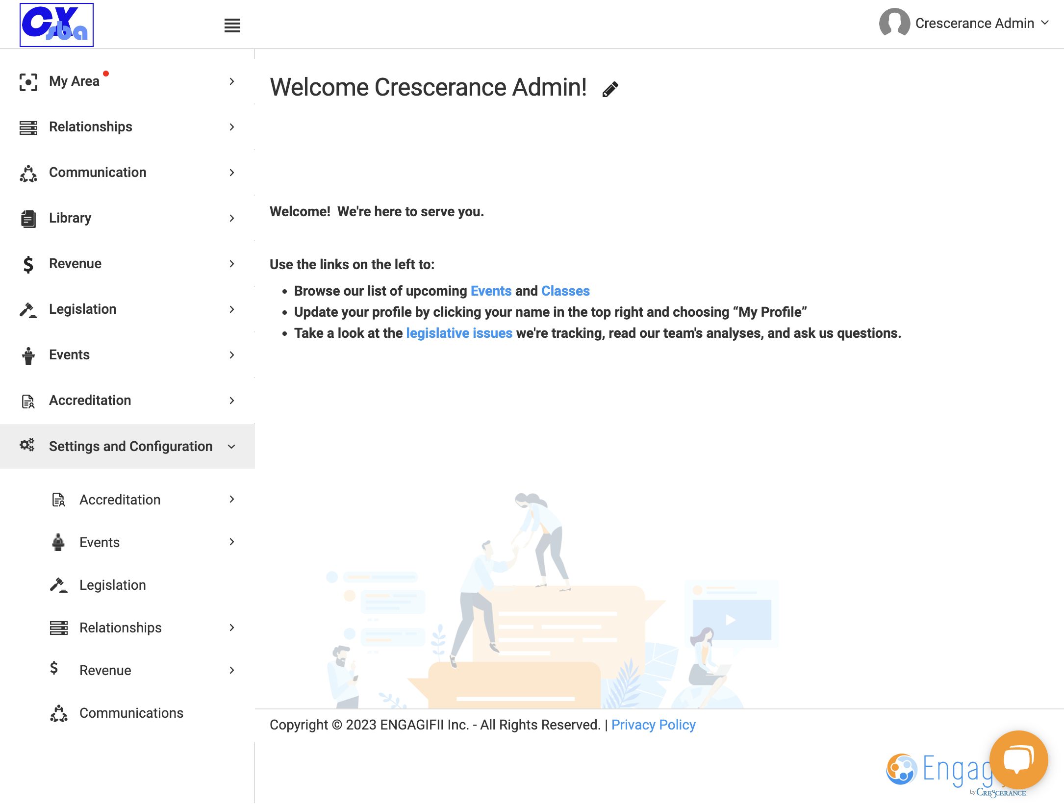Collapse Settings and Configuration chevron
Viewport: 1064px width, 805px height.
(x=232, y=447)
